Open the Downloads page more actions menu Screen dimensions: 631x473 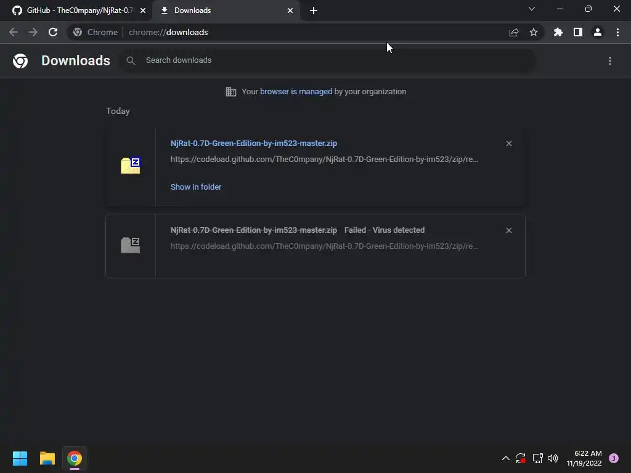pos(610,61)
